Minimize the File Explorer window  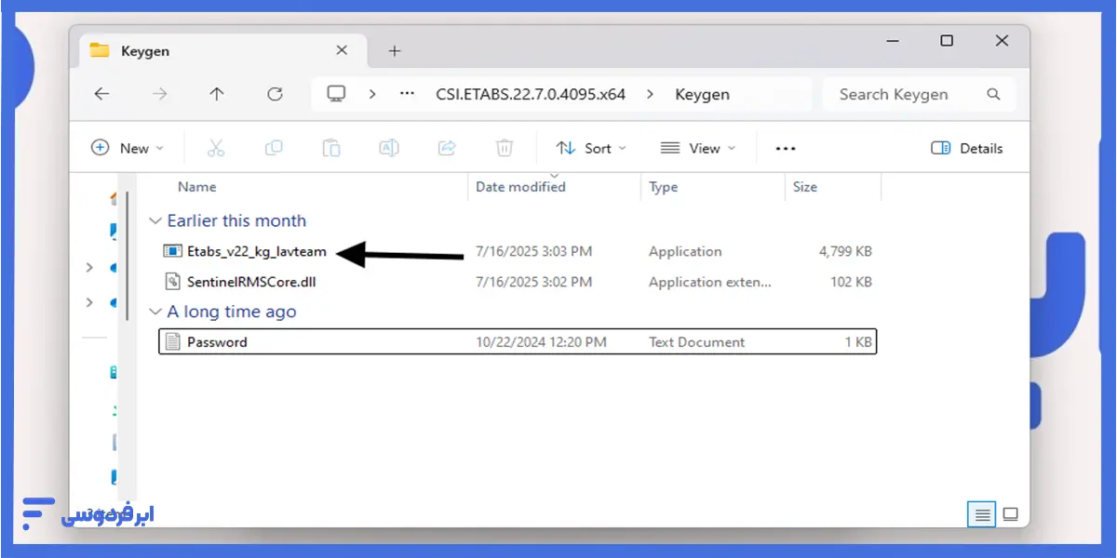tap(891, 41)
